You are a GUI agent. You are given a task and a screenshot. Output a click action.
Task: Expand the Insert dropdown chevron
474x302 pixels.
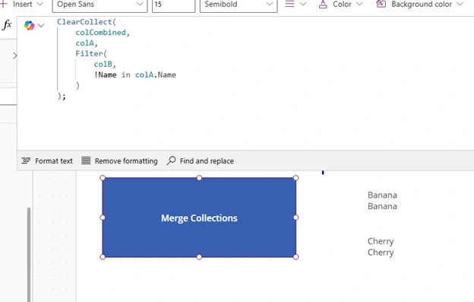40,5
